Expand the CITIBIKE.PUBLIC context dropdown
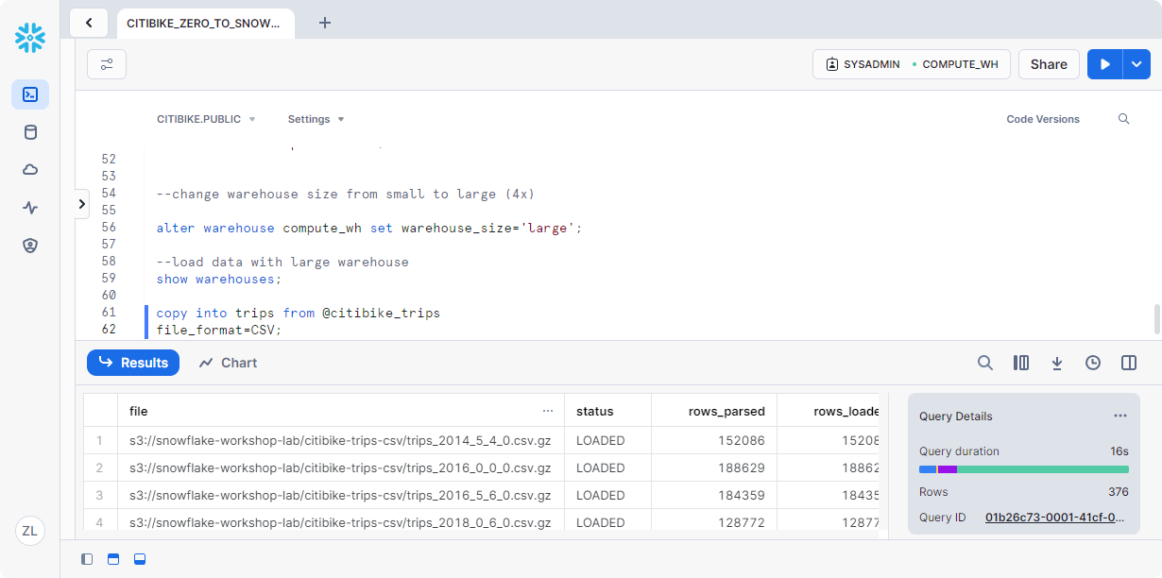This screenshot has height=578, width=1162. (206, 119)
